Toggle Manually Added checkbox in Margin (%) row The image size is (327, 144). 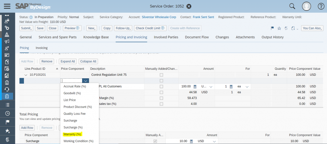161,98
